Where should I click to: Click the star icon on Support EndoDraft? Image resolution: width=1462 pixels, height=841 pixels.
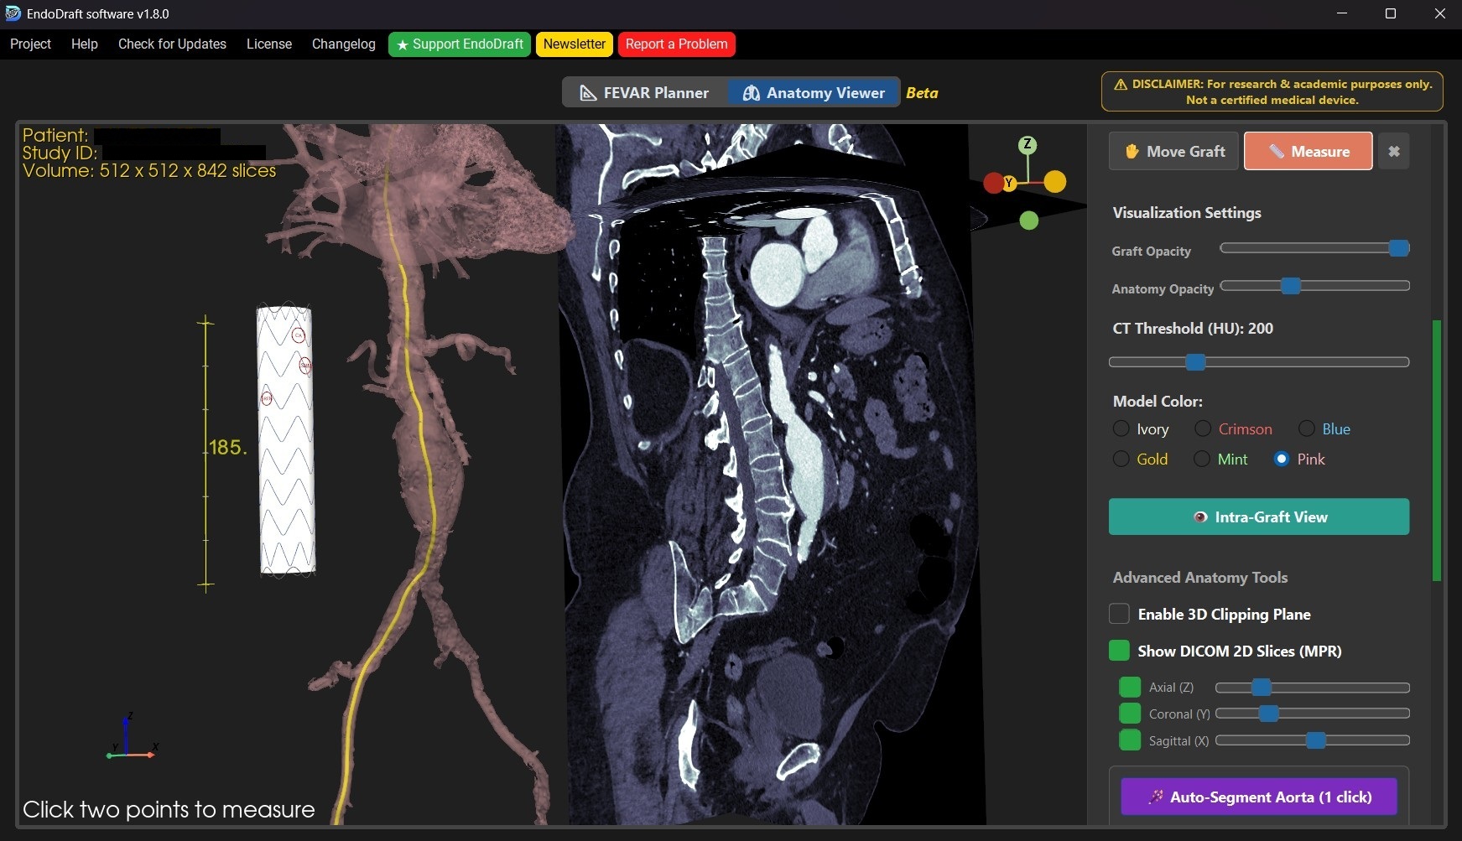point(403,44)
